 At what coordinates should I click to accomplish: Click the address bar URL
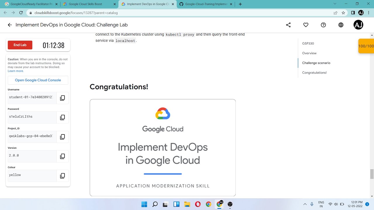(x=76, y=13)
